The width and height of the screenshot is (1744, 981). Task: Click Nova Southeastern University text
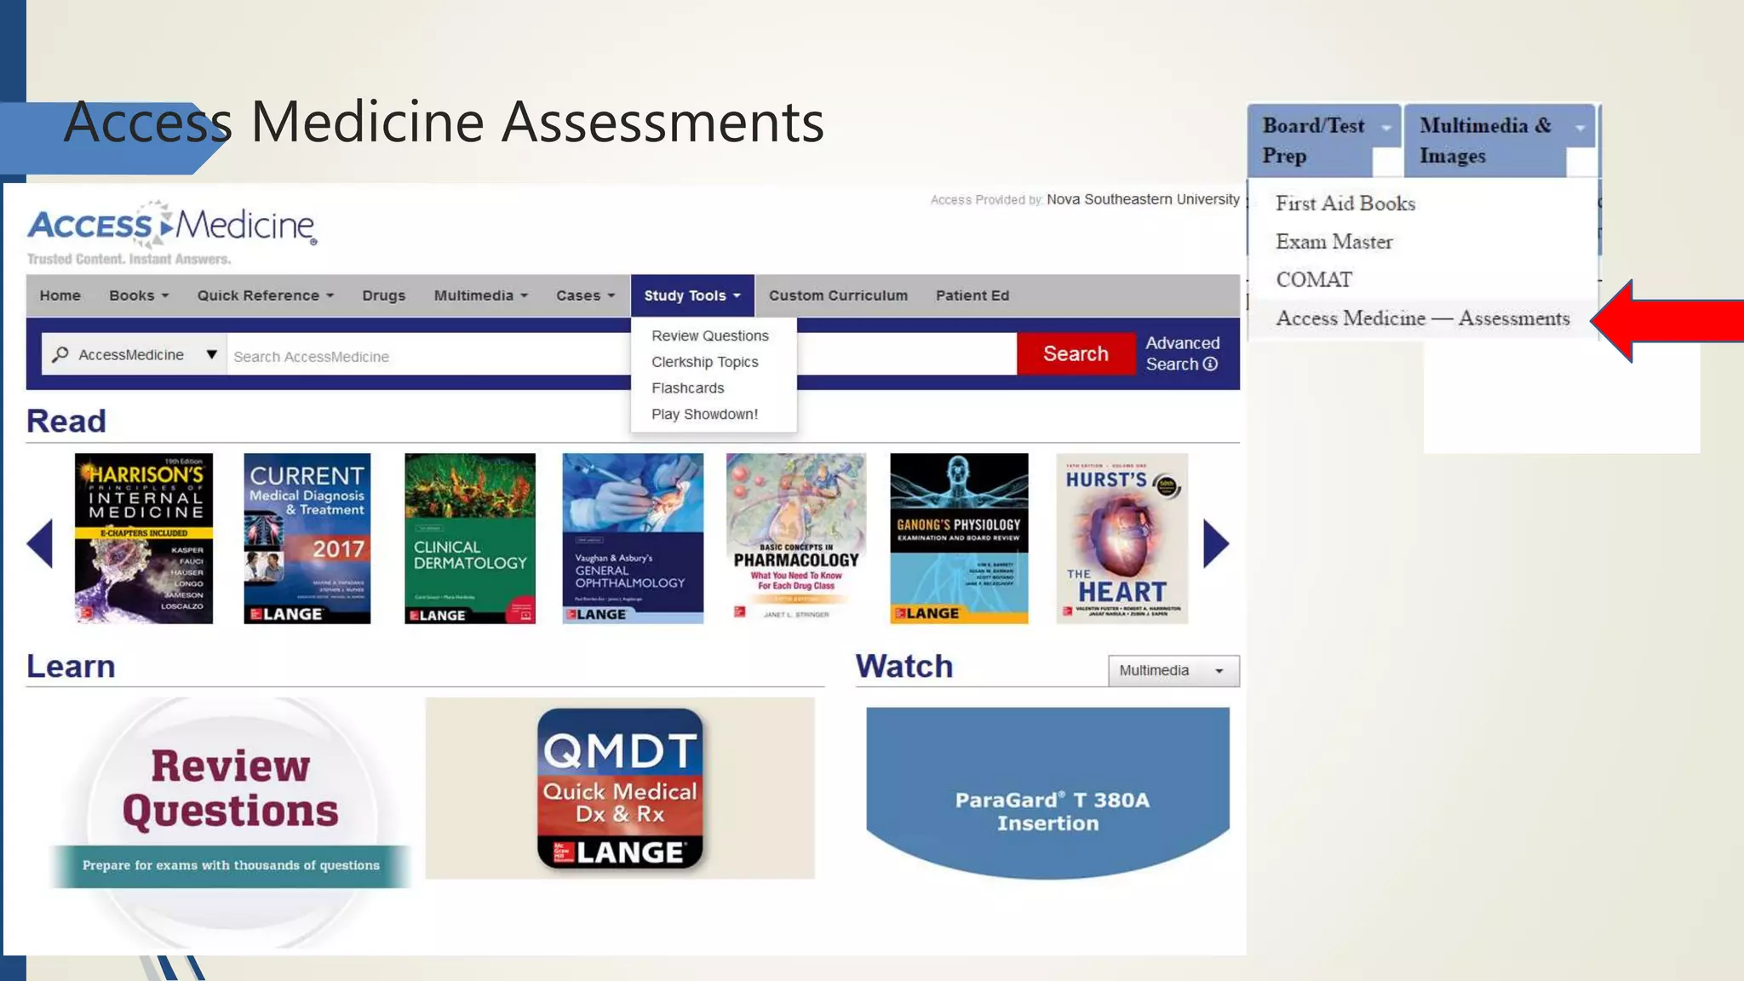tap(1143, 199)
